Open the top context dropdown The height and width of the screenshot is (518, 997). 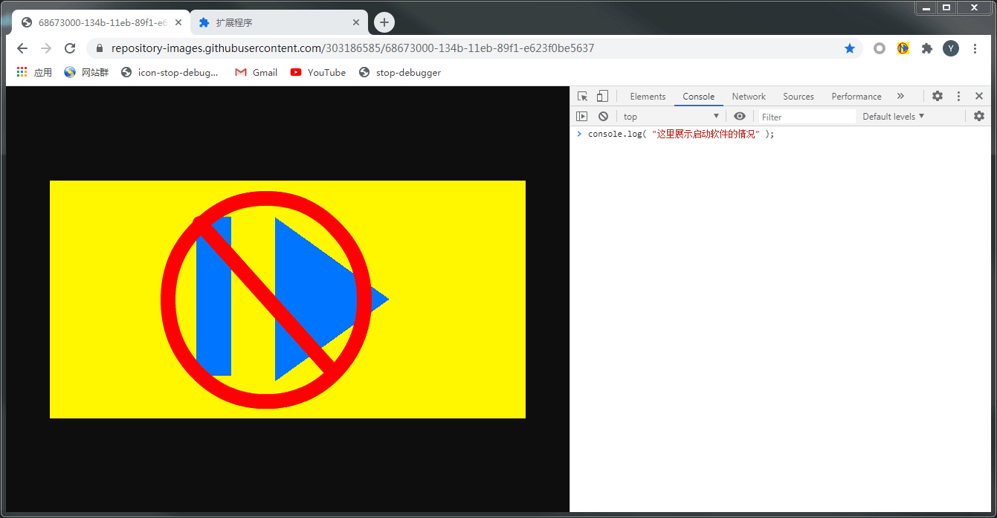point(671,117)
